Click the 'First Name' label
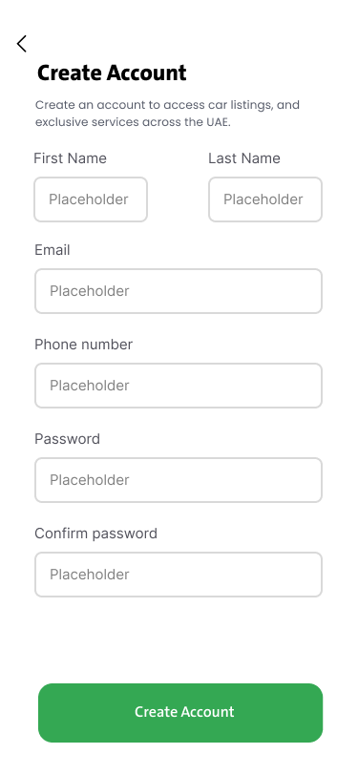Image resolution: width=358 pixels, height=775 pixels. (71, 158)
